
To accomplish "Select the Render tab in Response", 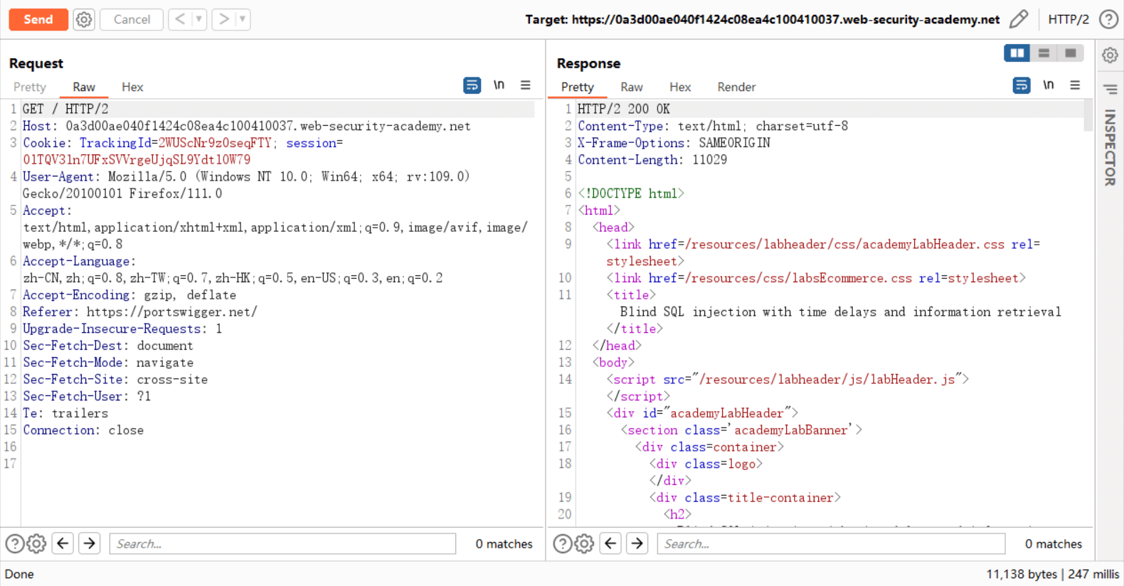I will point(736,87).
